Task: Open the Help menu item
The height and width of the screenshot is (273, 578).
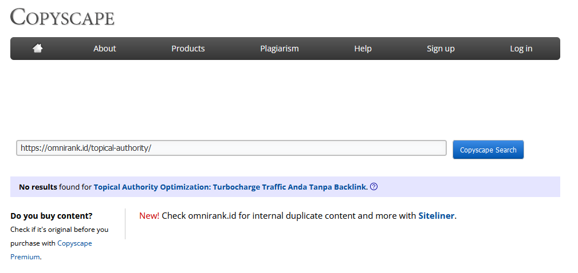Action: [363, 49]
